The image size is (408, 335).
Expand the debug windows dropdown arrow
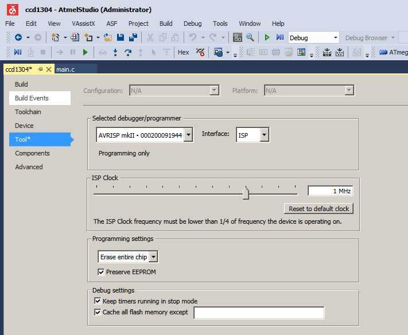(228, 52)
